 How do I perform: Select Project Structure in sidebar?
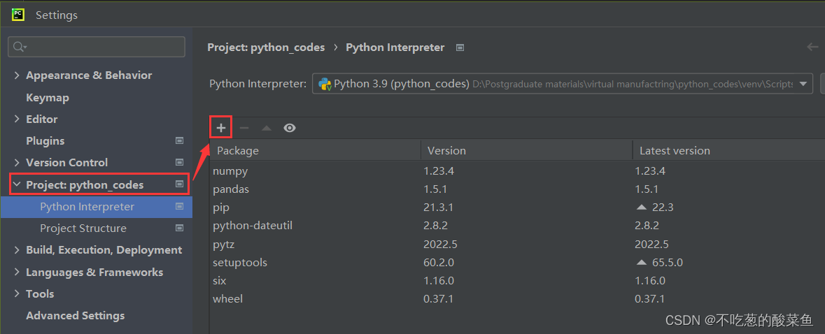(83, 228)
